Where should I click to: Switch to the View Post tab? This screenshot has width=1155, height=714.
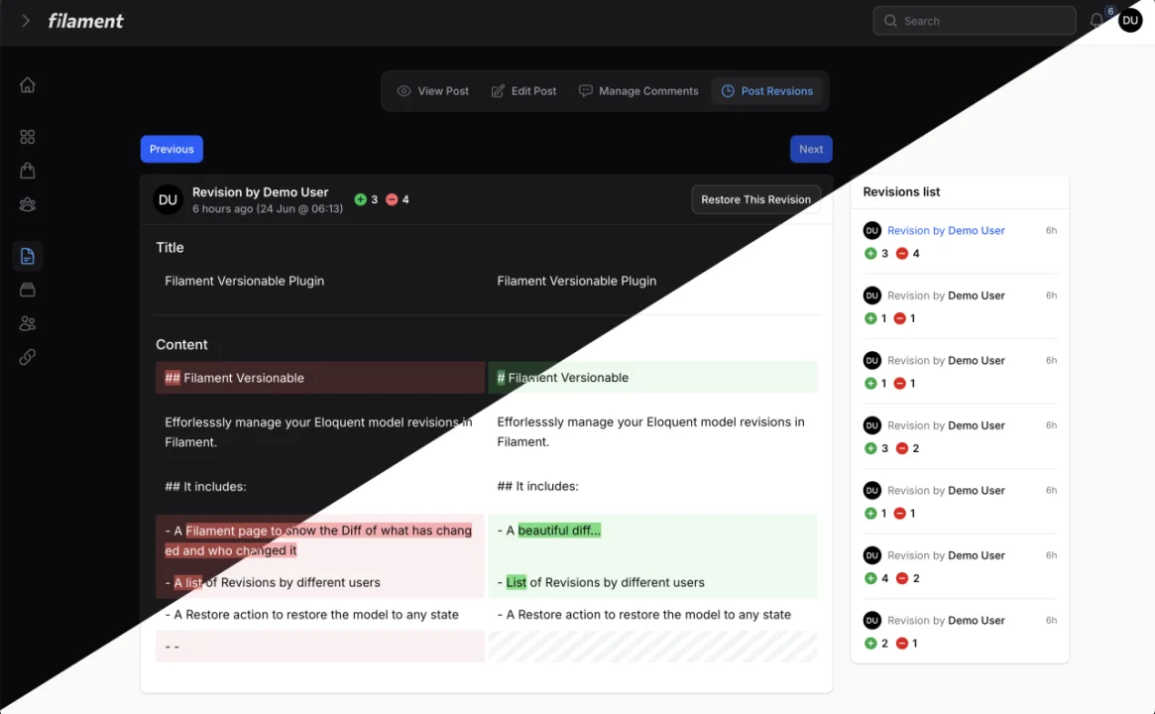[432, 90]
